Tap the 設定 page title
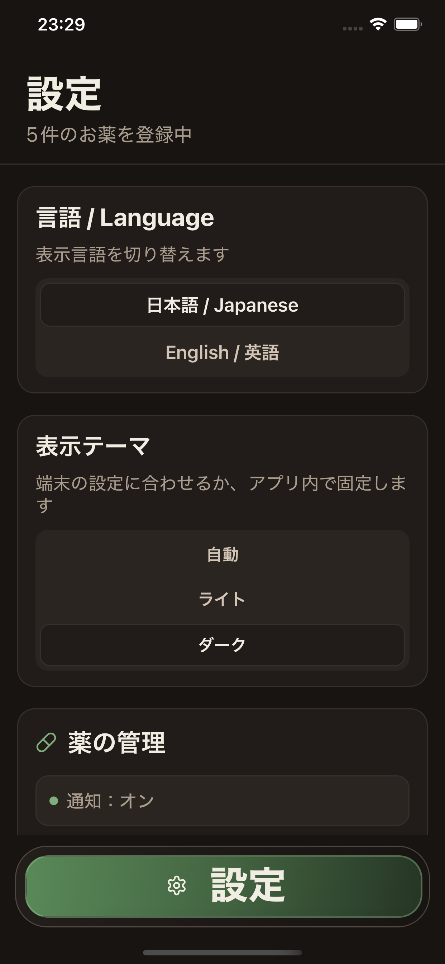The image size is (445, 964). [x=63, y=93]
